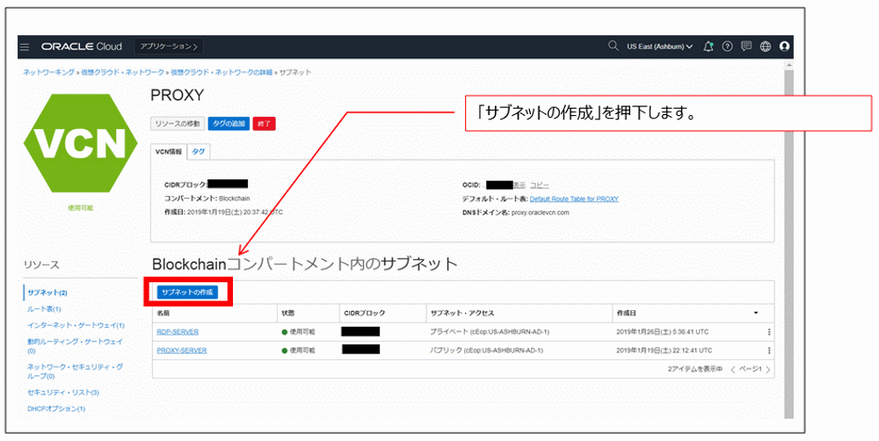Open the help question mark icon

tap(727, 47)
